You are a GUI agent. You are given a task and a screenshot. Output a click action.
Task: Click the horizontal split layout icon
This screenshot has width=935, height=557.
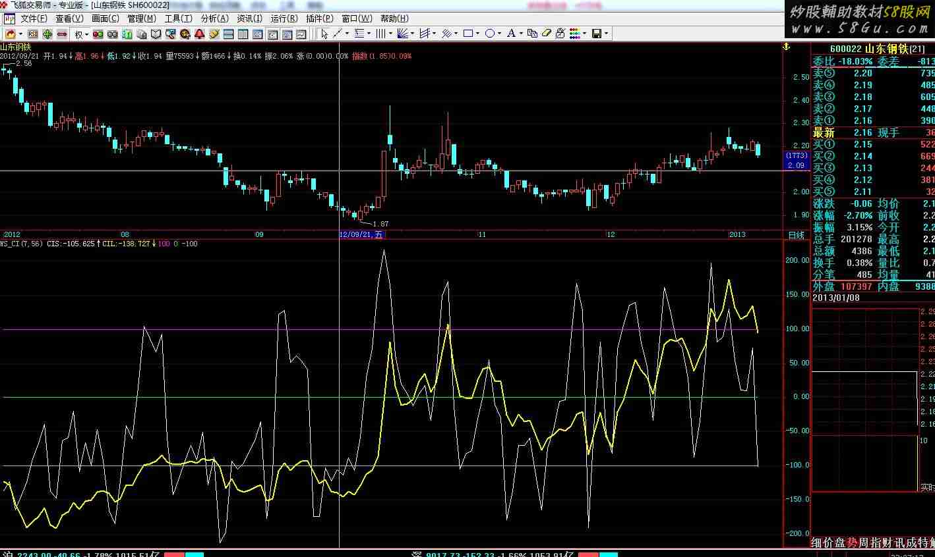coord(228,34)
